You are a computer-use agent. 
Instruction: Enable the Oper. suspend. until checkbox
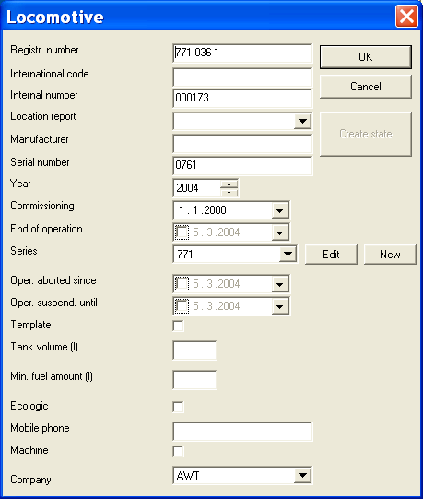tap(182, 306)
